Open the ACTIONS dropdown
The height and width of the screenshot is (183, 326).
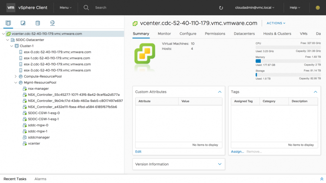click(x=276, y=23)
